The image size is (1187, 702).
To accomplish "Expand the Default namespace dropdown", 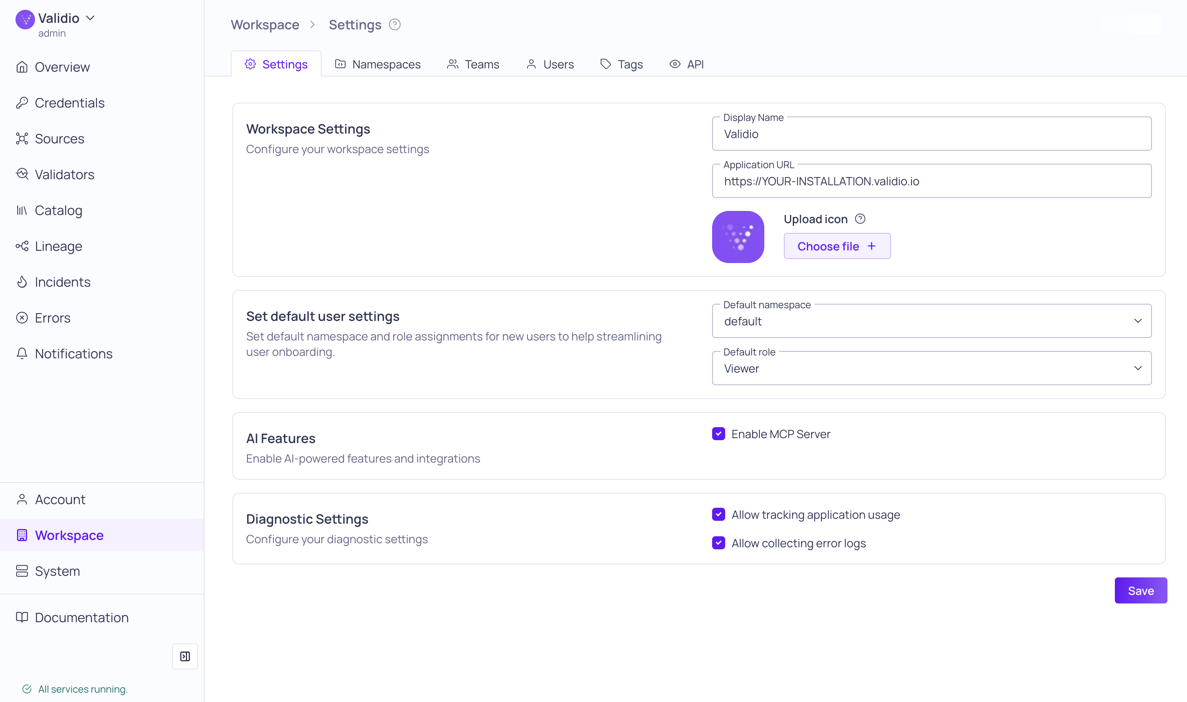I will (x=931, y=321).
